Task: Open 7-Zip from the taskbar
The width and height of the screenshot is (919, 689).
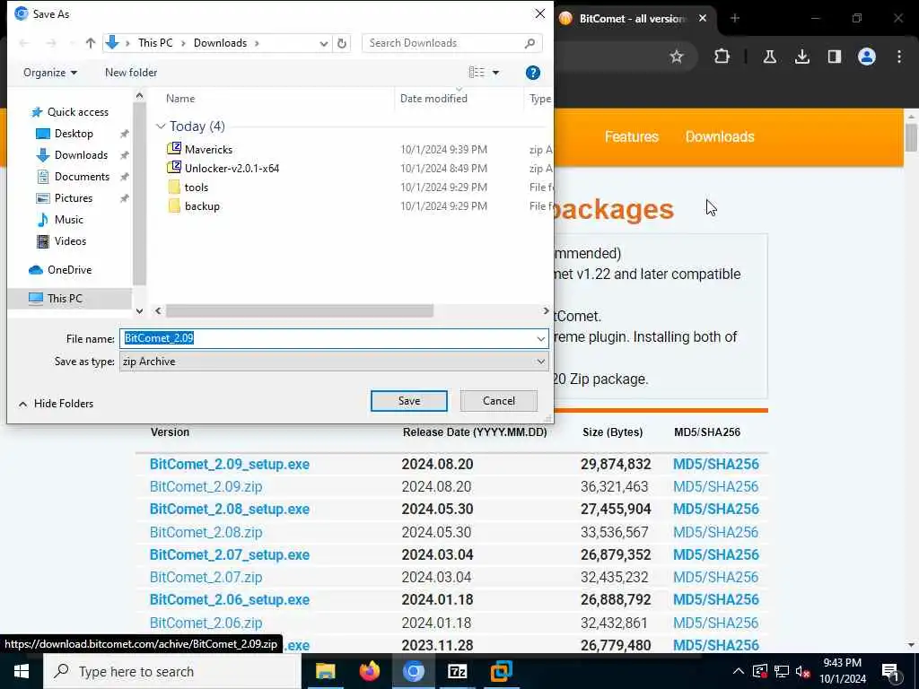Action: pyautogui.click(x=457, y=671)
